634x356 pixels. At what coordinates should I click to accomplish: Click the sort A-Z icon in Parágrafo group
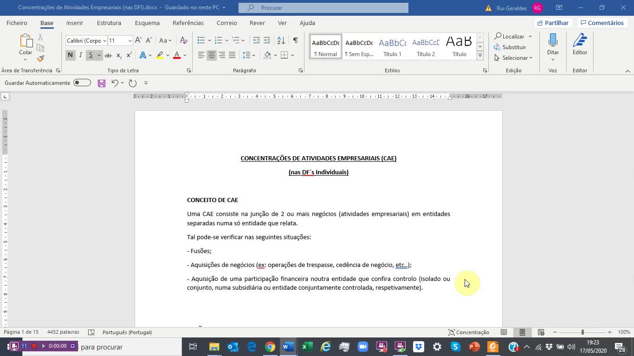280,40
